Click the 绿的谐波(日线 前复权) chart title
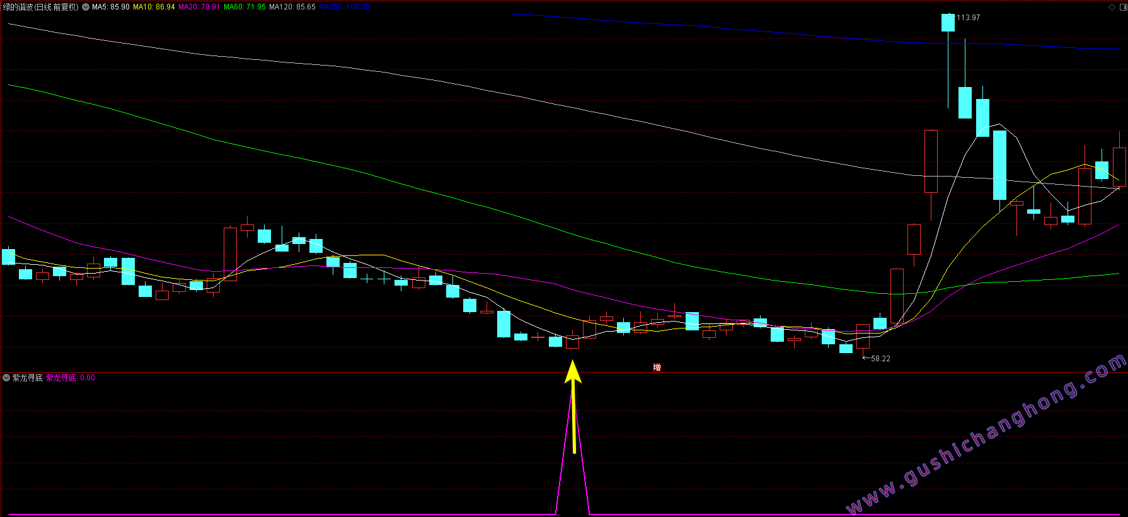 [x=40, y=7]
